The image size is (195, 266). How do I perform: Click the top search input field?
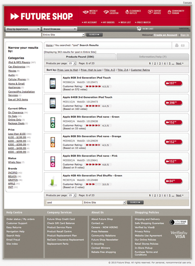(23, 35)
